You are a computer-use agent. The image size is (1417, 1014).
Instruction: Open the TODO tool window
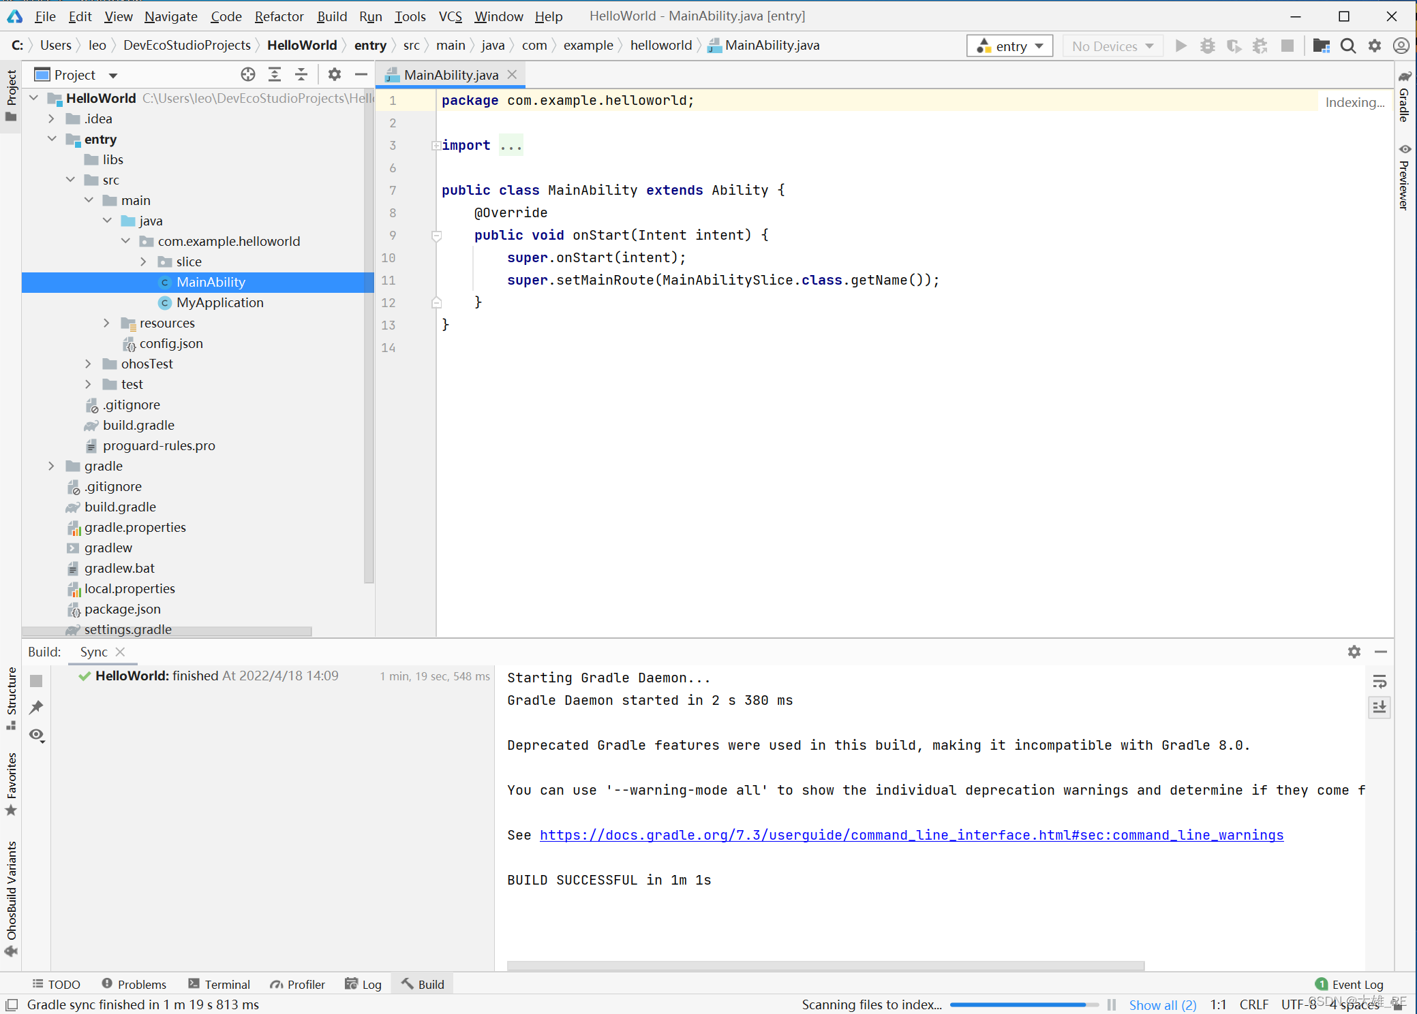tap(57, 984)
